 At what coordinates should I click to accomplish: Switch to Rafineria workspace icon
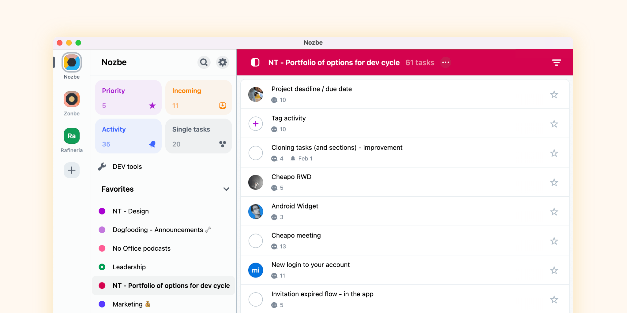pyautogui.click(x=72, y=136)
